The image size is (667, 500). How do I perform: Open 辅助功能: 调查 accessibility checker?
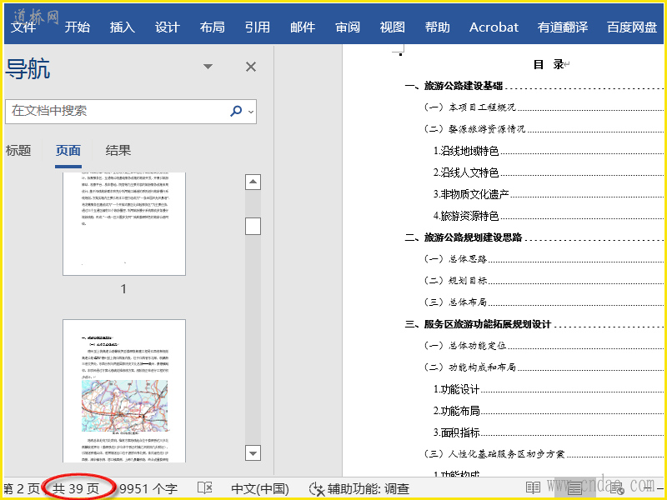pyautogui.click(x=359, y=489)
